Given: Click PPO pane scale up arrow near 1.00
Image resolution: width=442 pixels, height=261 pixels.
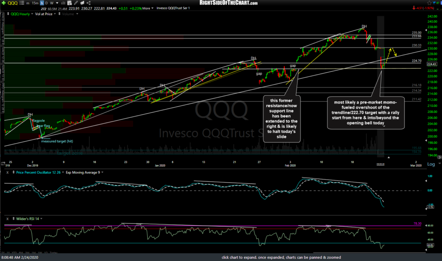Looking at the screenshot, I should point(425,180).
